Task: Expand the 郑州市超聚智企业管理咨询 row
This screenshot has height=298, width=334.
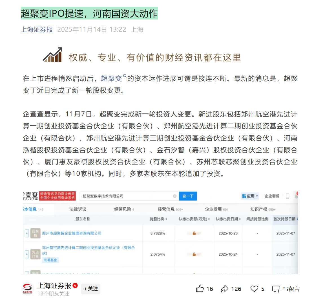Action: [26, 233]
